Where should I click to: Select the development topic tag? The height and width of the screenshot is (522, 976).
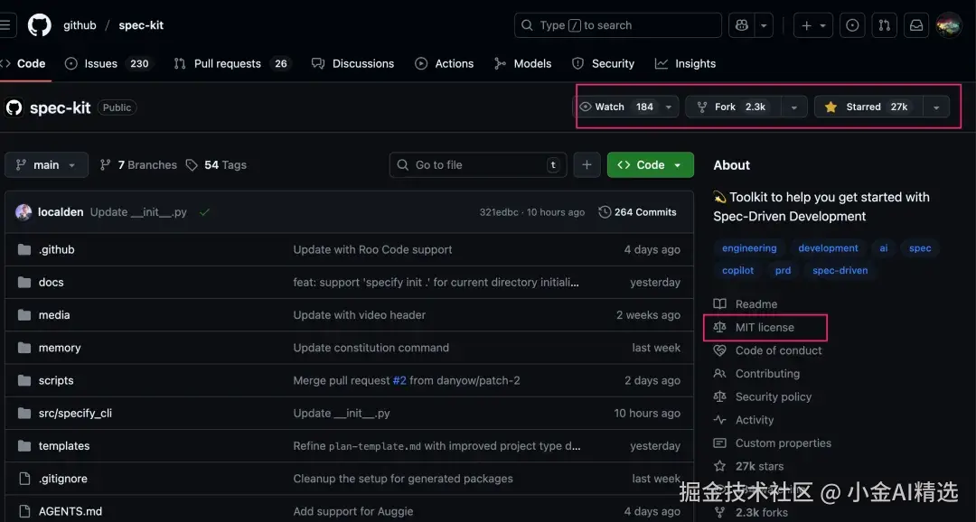(x=828, y=248)
